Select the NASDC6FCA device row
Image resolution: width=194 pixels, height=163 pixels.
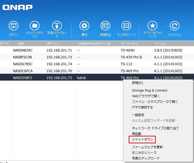pos(97,71)
